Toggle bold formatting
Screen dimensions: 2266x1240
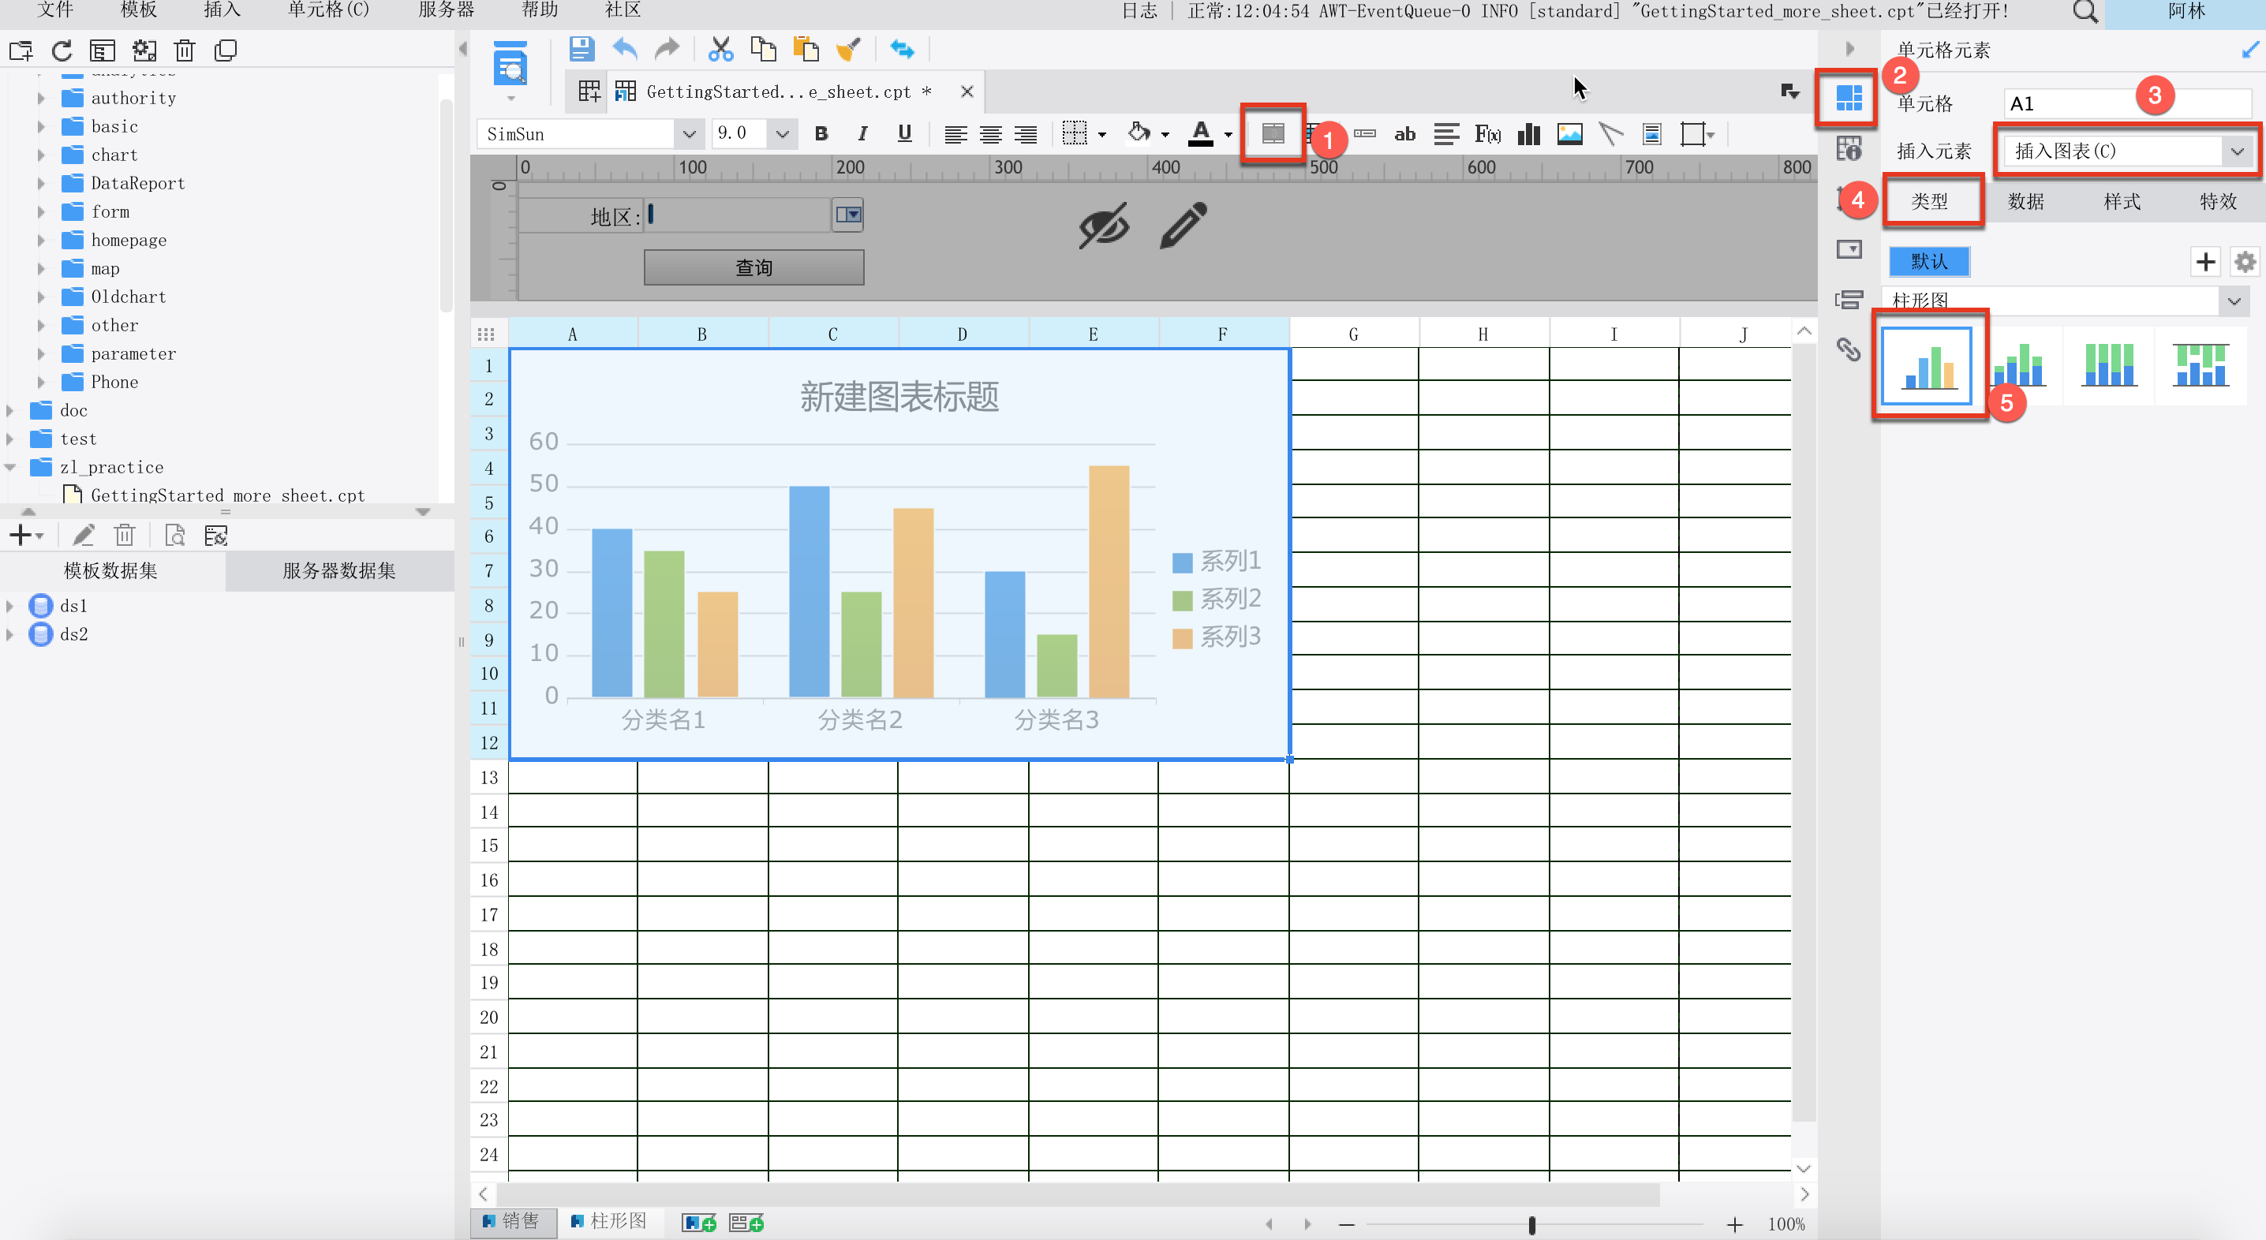point(821,133)
